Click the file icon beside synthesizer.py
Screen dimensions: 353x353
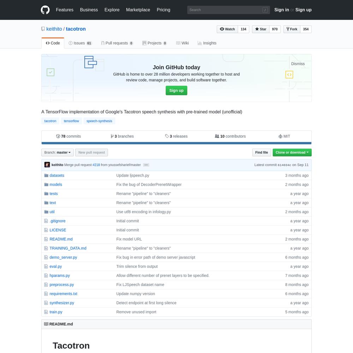[46, 303]
